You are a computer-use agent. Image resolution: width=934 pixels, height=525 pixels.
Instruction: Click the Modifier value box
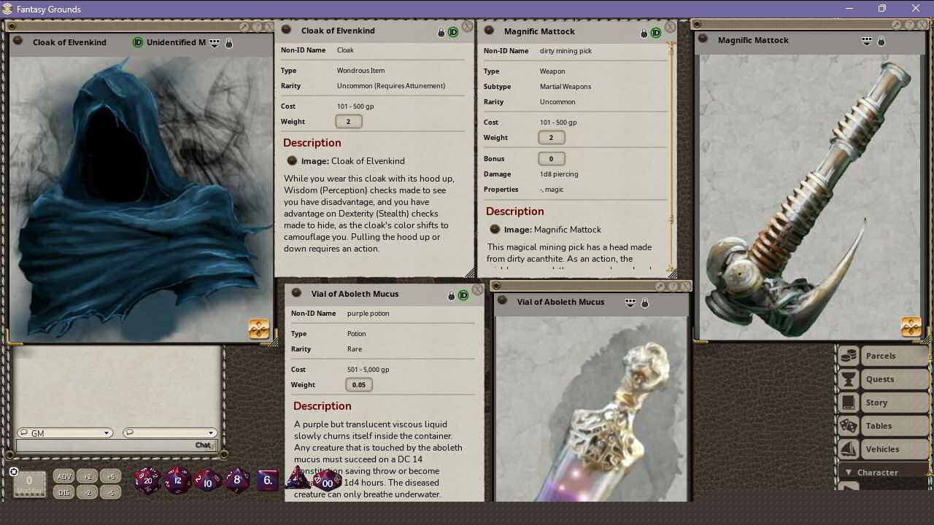click(x=29, y=483)
